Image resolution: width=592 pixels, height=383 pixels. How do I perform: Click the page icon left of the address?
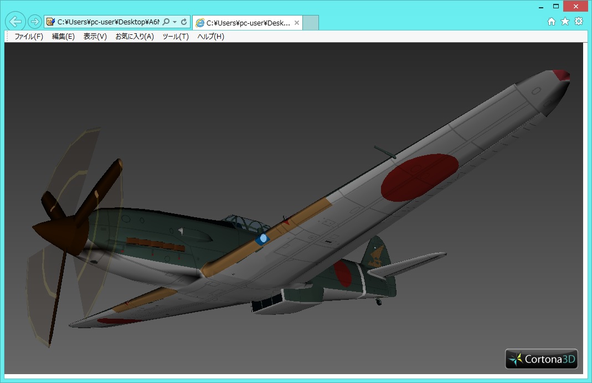(x=50, y=22)
